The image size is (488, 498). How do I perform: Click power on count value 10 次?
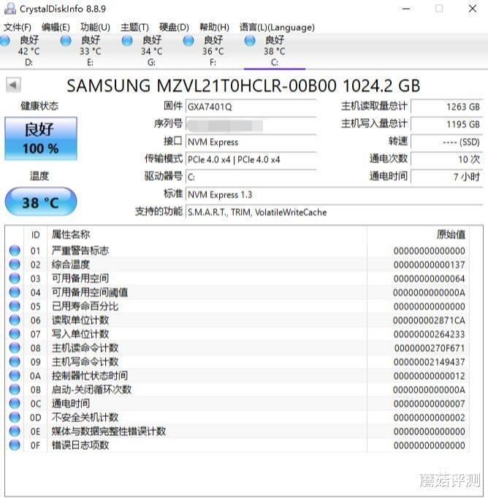click(x=446, y=159)
